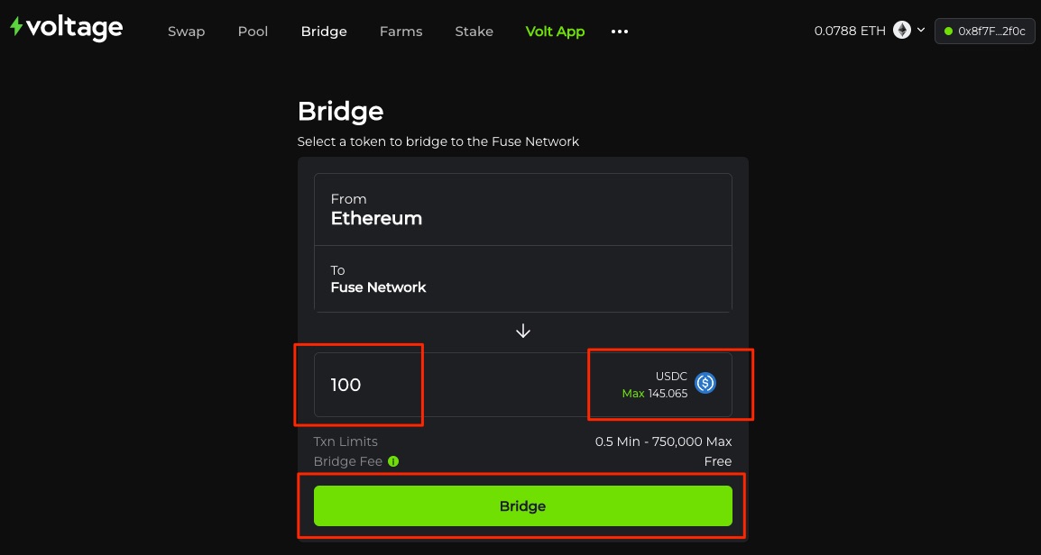1041x555 pixels.
Task: Go to the Swap tab
Action: click(x=186, y=32)
